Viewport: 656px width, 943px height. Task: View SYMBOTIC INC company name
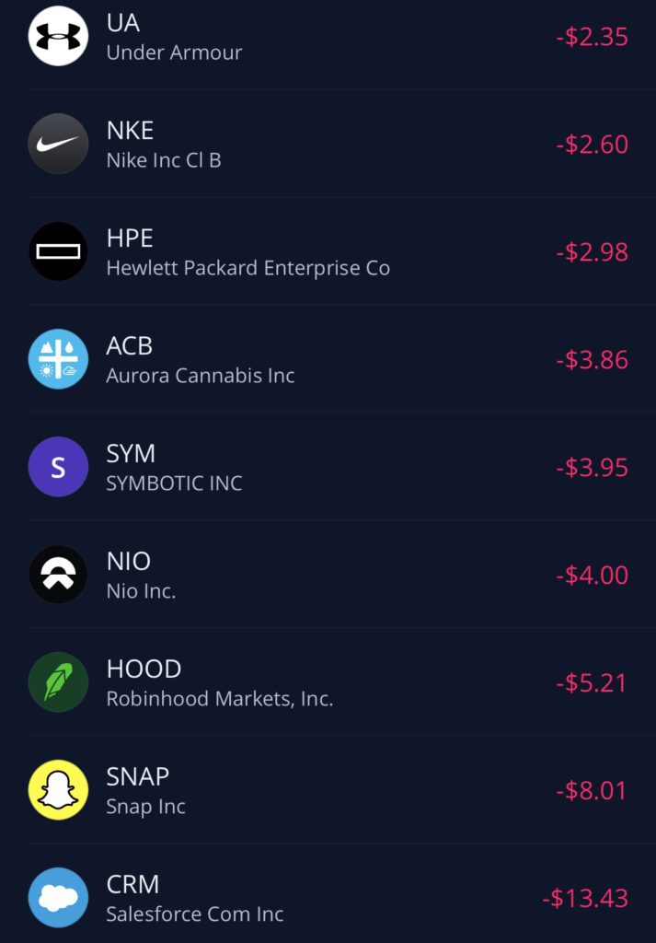tap(174, 483)
